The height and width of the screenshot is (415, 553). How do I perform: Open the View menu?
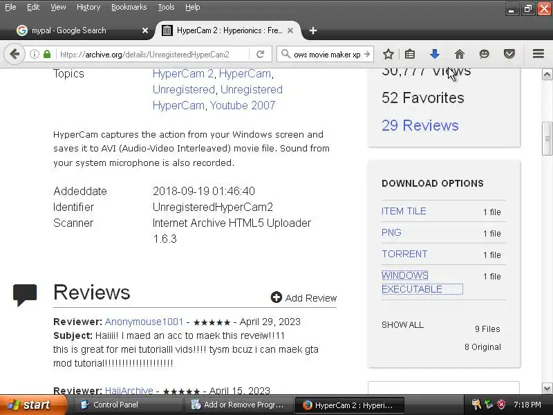(58, 7)
